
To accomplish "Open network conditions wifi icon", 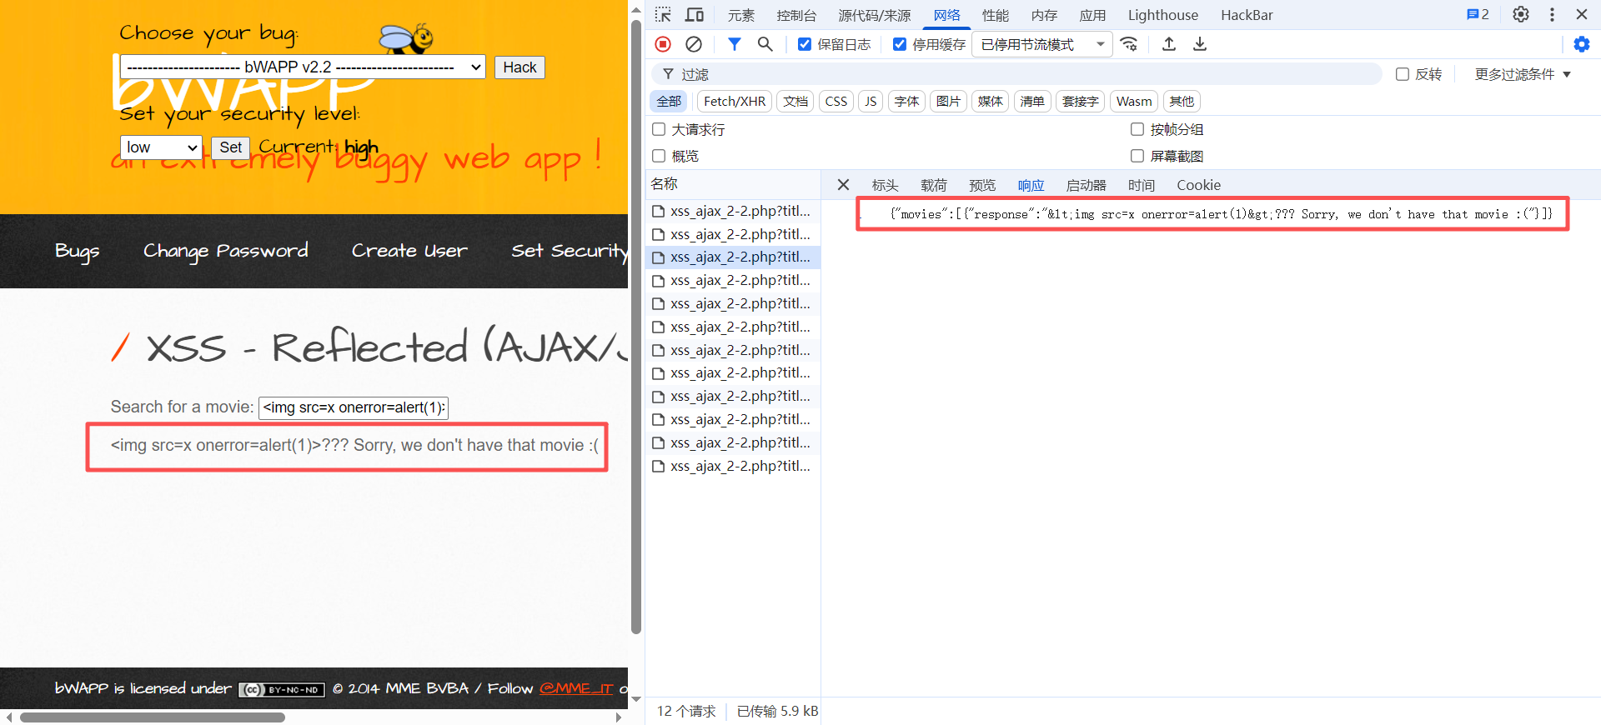I will 1129,44.
